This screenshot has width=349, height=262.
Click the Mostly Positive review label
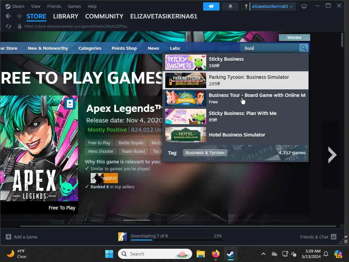(107, 130)
